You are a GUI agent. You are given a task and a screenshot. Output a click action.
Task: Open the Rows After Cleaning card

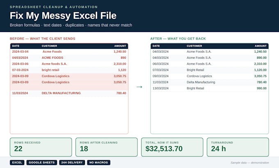(x=106, y=147)
